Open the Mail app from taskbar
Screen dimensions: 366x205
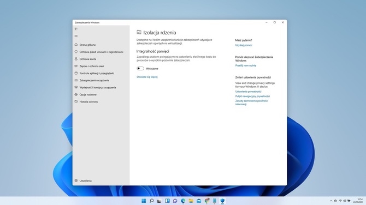tap(199, 201)
